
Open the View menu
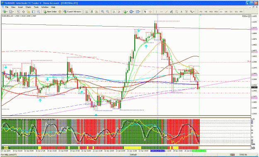pyautogui.click(x=13, y=7)
